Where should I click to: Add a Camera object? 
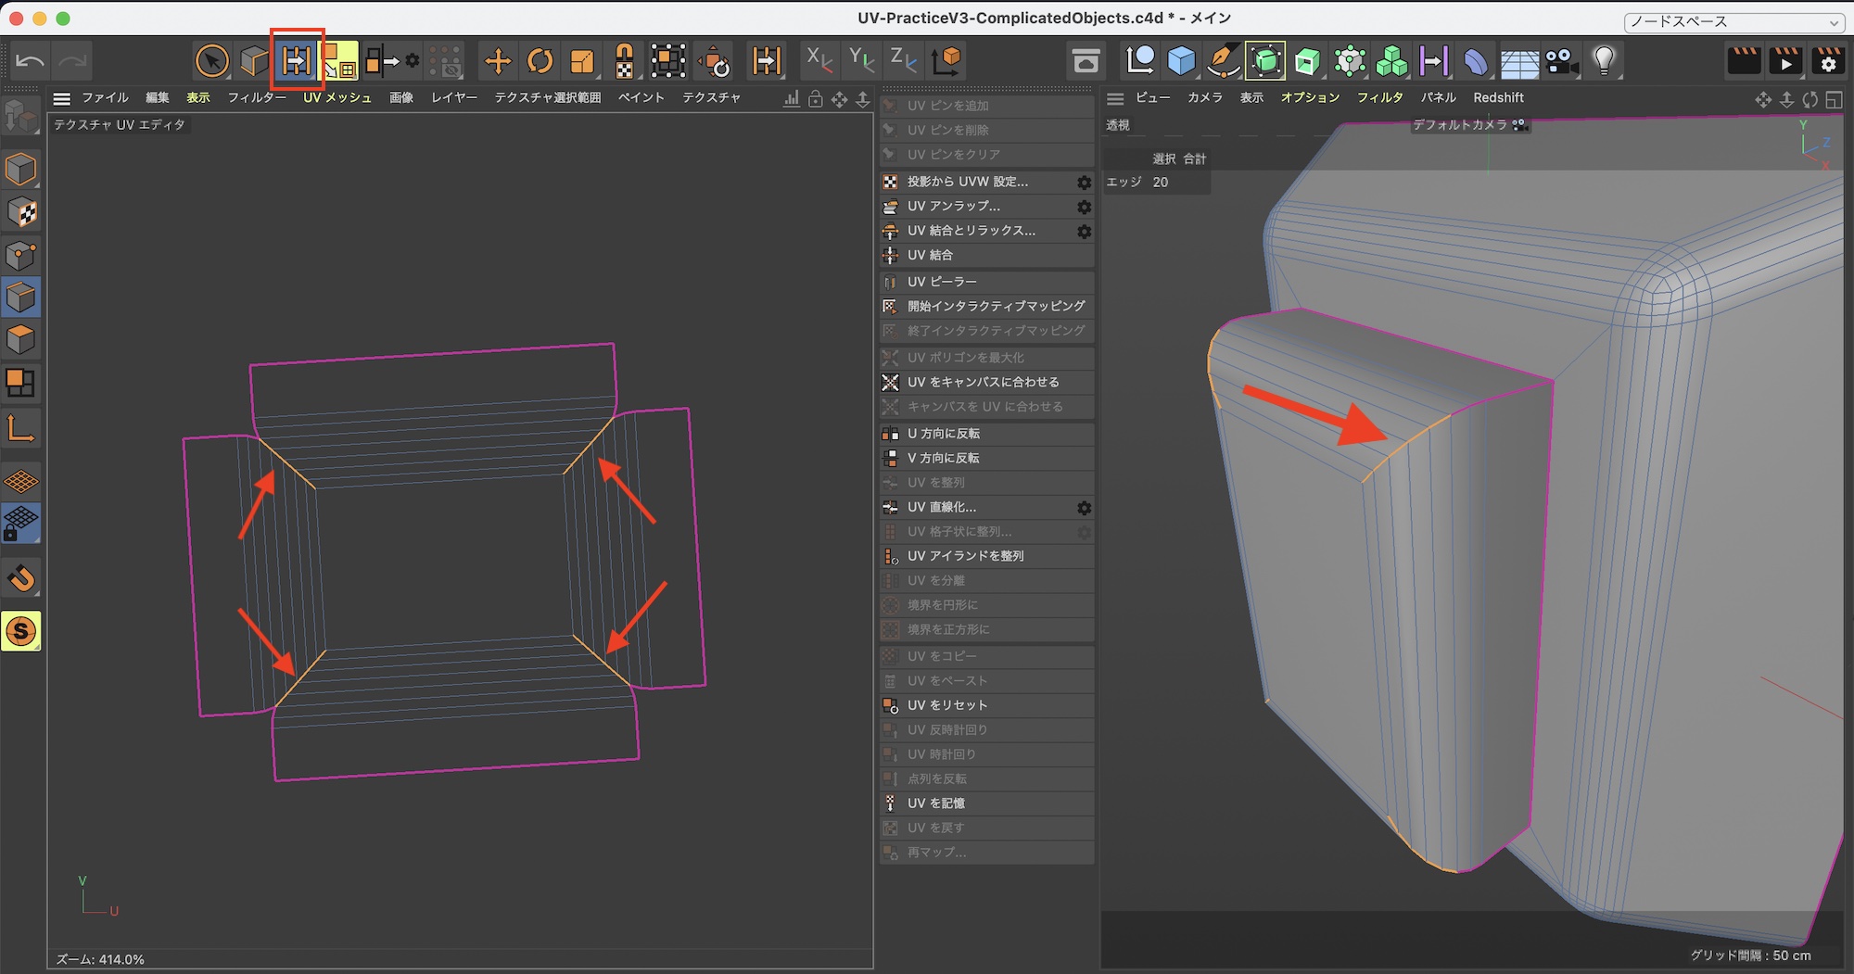click(x=1561, y=61)
